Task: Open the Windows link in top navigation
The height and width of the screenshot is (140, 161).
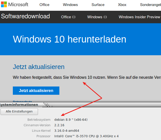Action: [70, 5]
